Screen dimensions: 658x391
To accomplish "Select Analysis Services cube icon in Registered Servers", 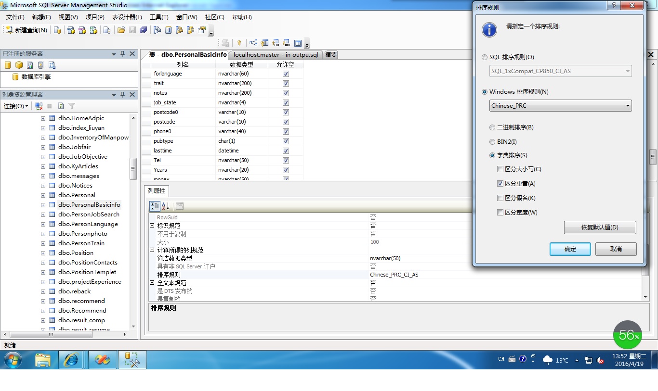I will click(19, 65).
